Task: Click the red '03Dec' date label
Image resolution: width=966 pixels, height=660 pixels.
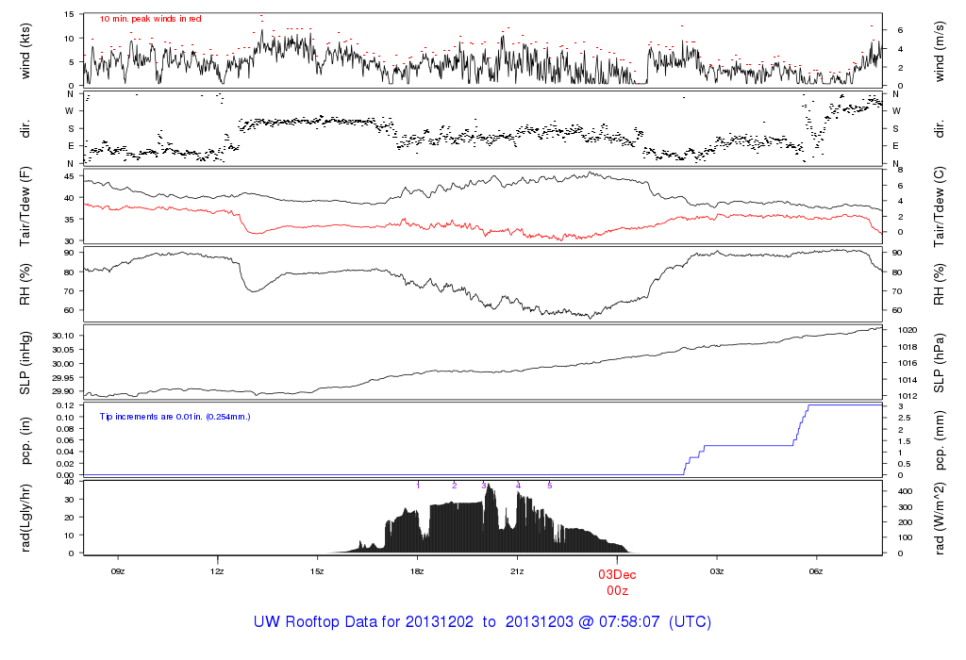Action: [x=617, y=574]
